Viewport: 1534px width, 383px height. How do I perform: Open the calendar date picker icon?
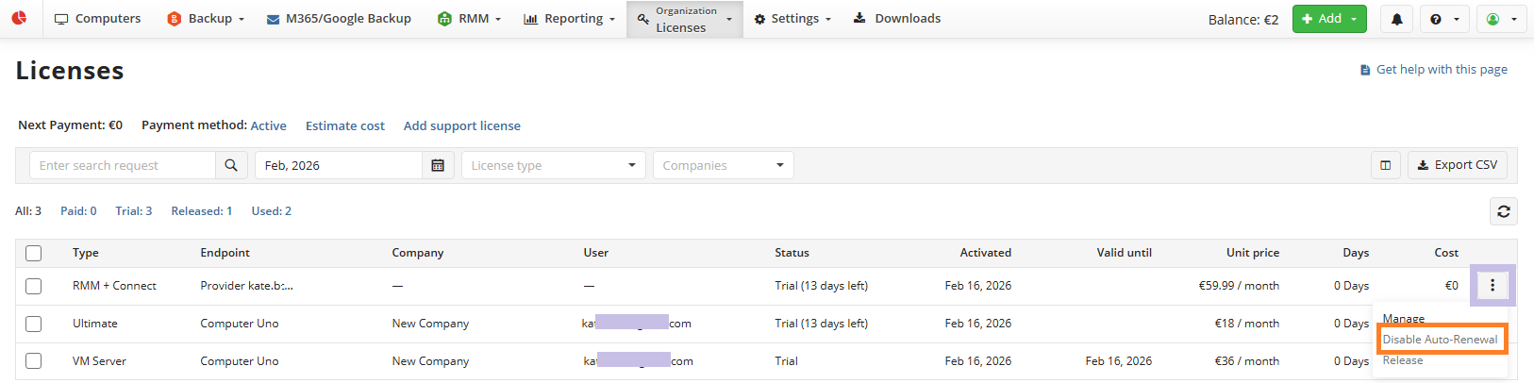coord(438,165)
